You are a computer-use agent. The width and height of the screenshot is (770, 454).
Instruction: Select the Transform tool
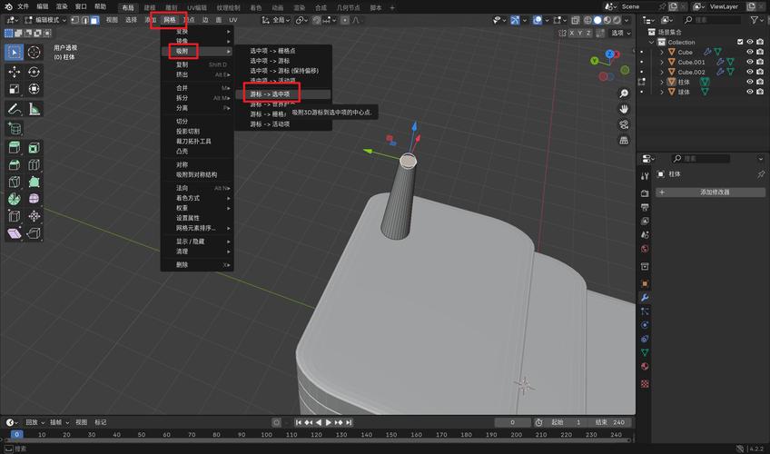(34, 89)
